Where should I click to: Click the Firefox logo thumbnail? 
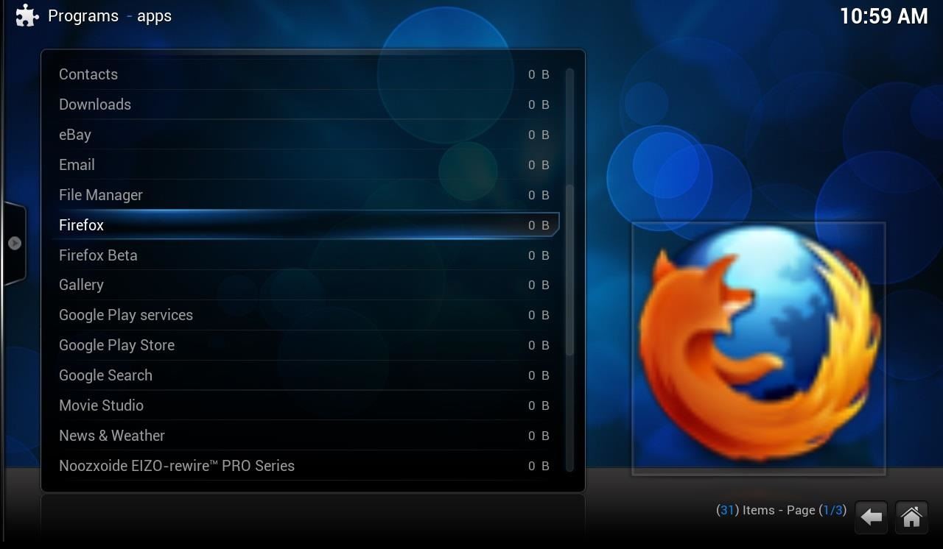(x=758, y=348)
